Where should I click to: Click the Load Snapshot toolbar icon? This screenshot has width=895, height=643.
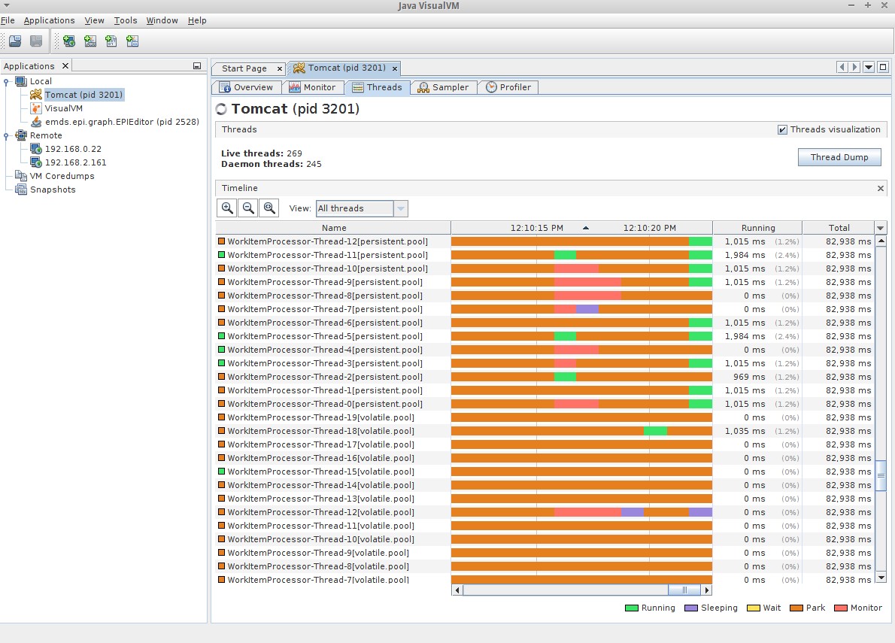15,41
